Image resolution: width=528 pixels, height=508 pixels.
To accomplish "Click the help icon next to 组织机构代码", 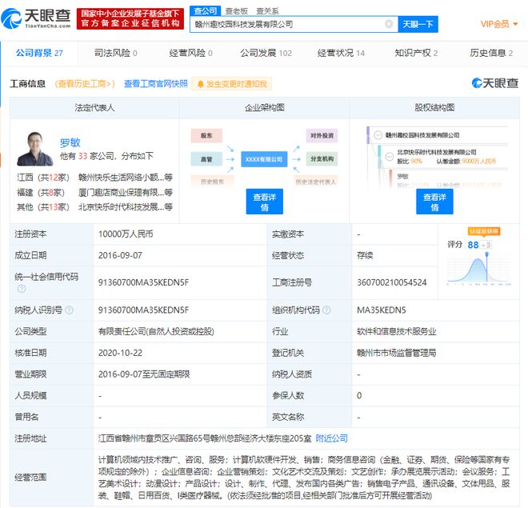I will point(326,310).
